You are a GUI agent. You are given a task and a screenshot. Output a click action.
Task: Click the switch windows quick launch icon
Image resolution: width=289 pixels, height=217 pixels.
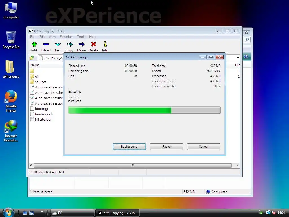coord(32,213)
